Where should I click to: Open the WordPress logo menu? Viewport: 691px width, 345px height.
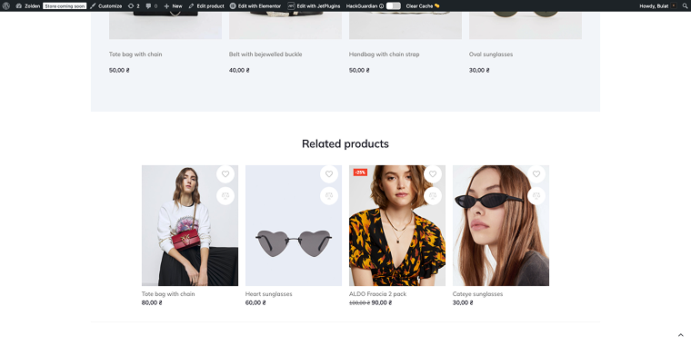6,6
